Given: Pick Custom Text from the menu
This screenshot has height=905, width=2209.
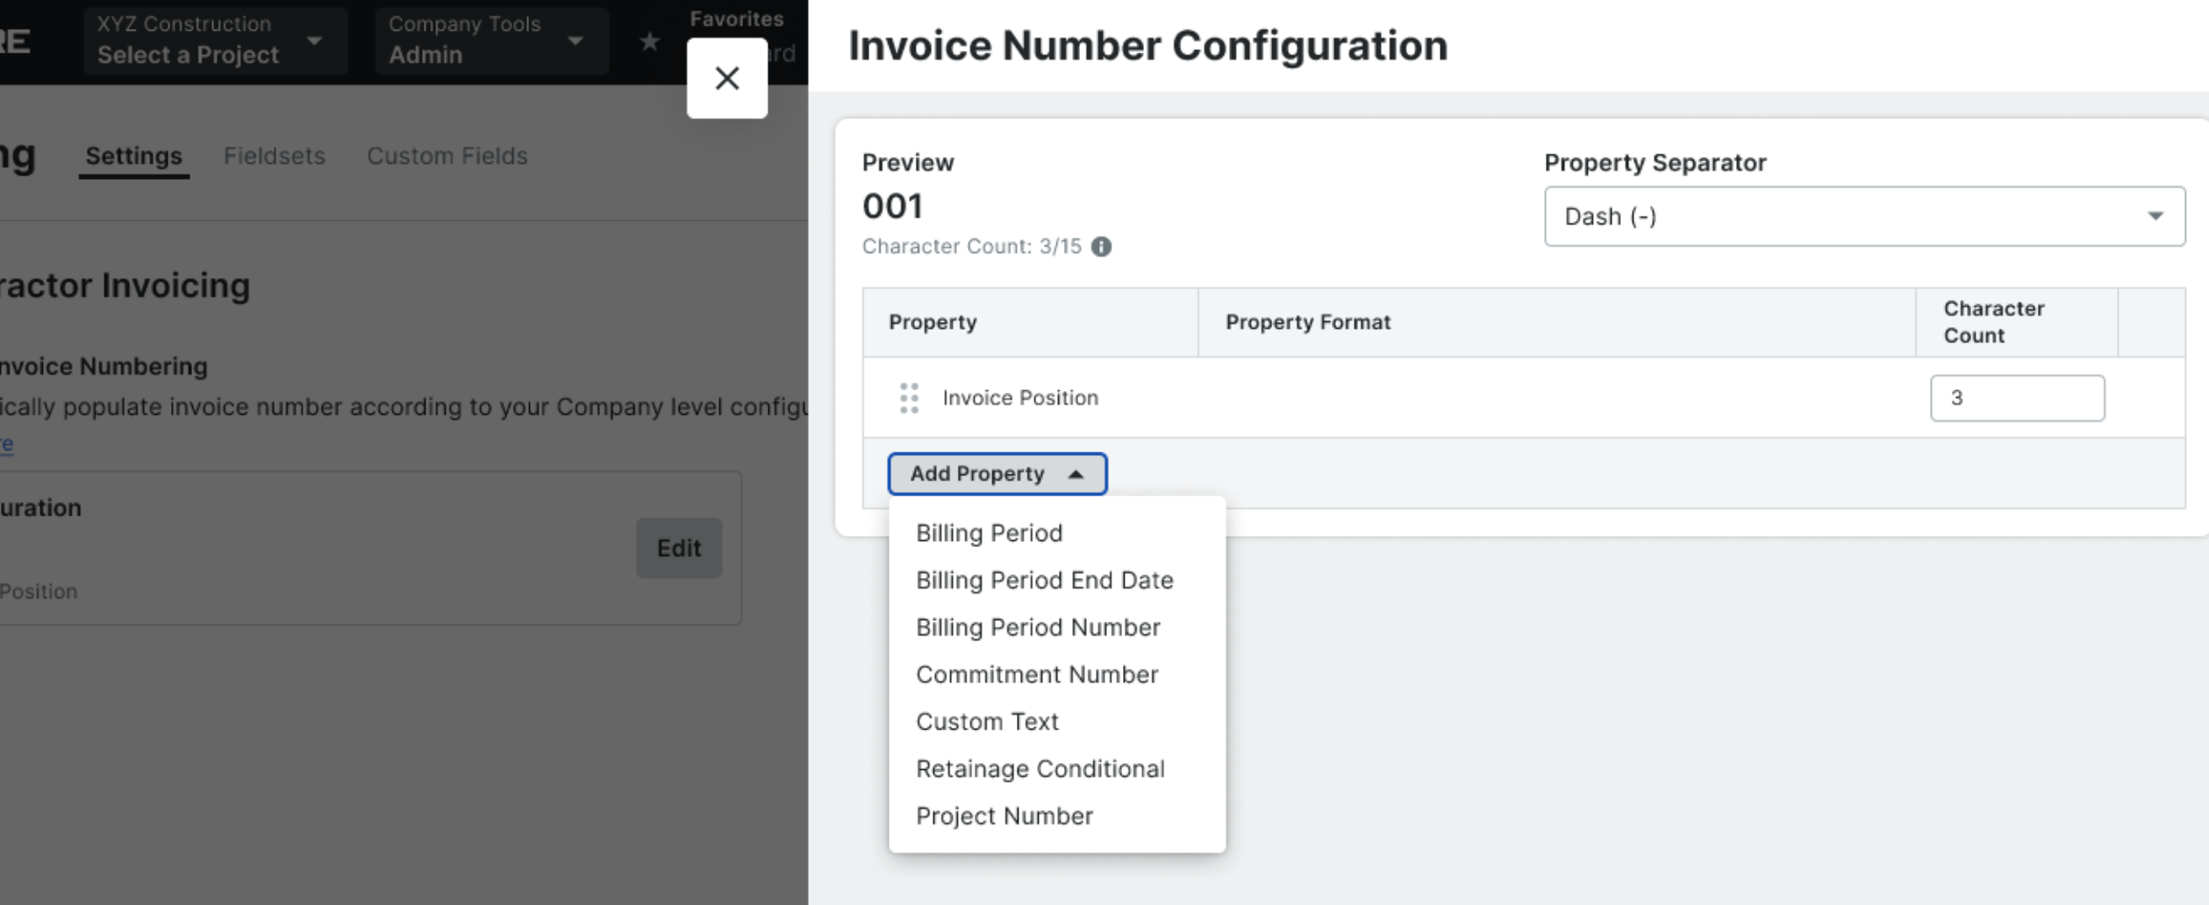Looking at the screenshot, I should pos(987,722).
